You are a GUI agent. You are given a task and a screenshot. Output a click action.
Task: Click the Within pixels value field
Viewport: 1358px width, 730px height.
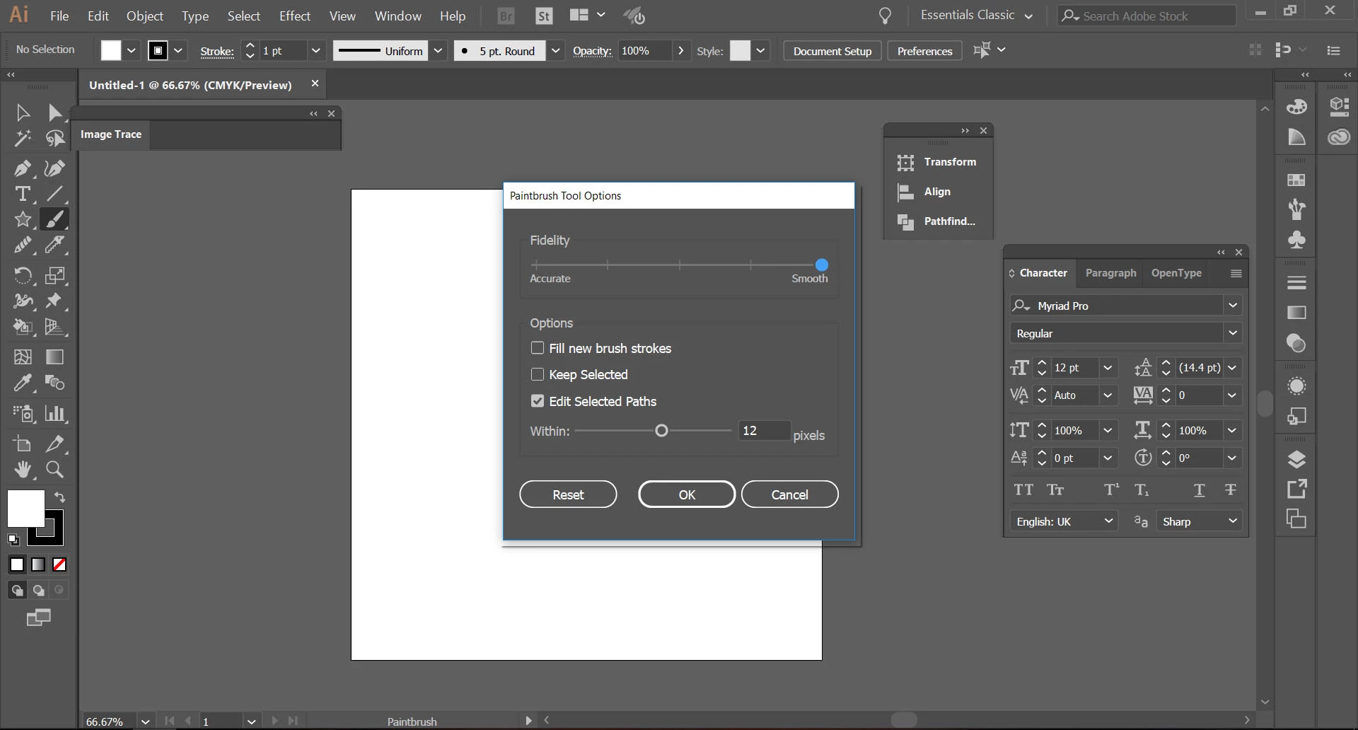point(764,430)
